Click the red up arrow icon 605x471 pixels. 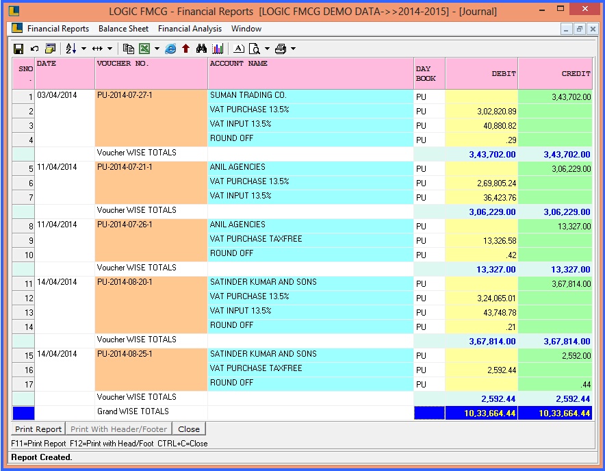[x=185, y=49]
